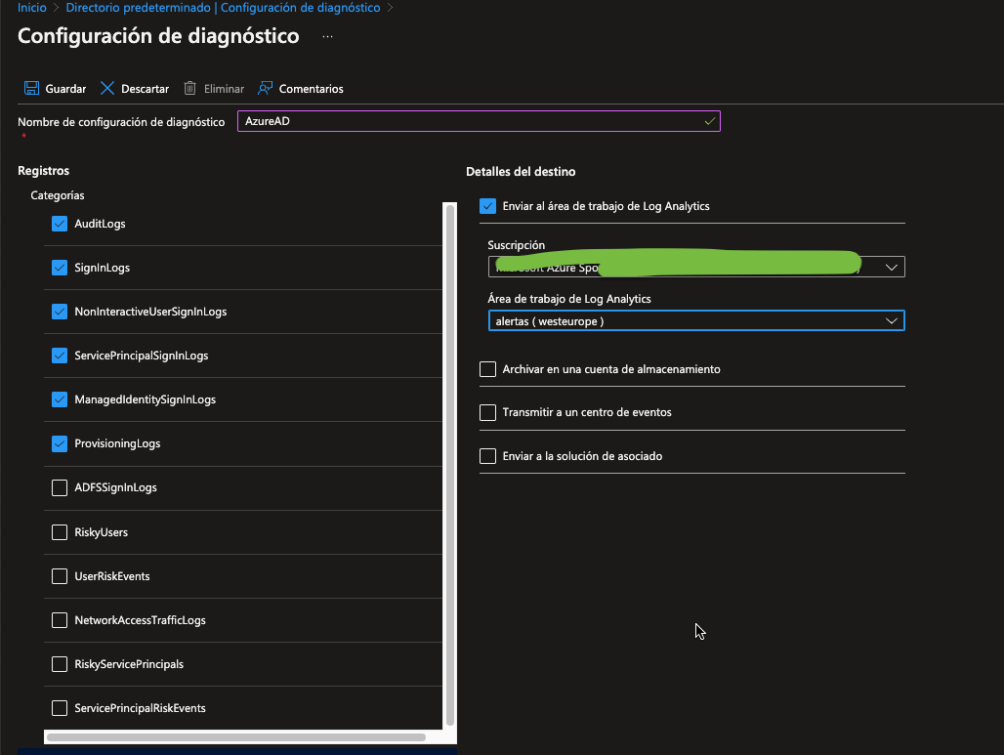Click the Guardar save disk icon

[31, 89]
